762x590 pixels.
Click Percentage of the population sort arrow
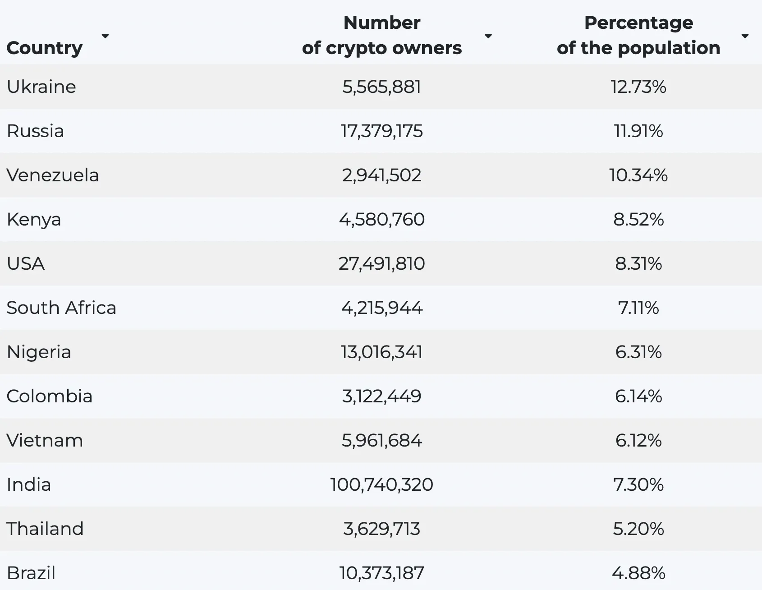coord(745,36)
